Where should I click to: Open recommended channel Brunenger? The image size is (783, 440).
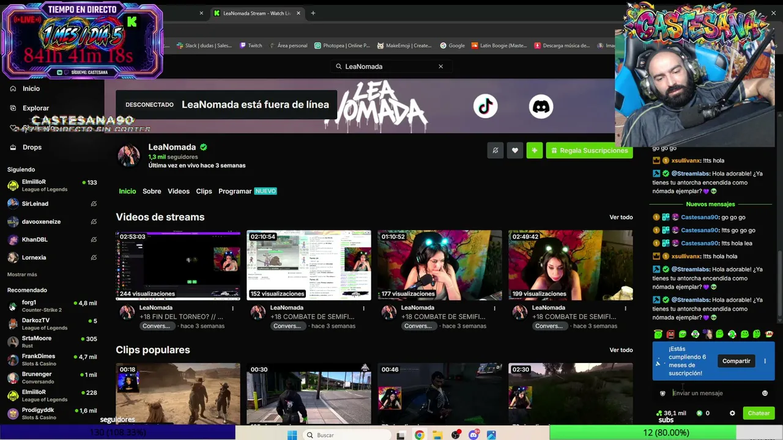coord(52,378)
